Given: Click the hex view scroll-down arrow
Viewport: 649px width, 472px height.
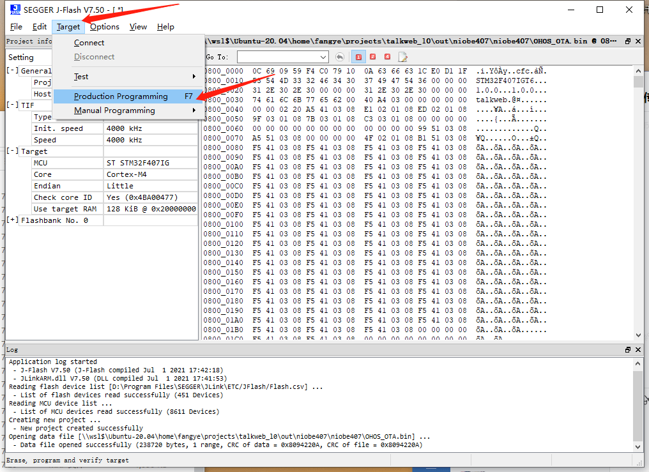Looking at the screenshot, I should 638,335.
